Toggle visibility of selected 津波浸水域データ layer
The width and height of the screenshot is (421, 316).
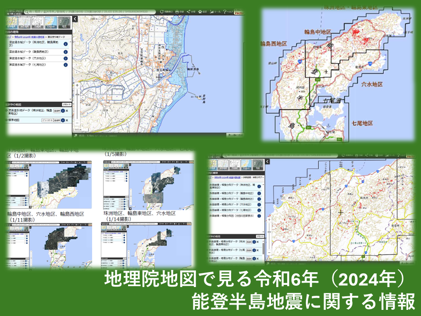point(7,110)
